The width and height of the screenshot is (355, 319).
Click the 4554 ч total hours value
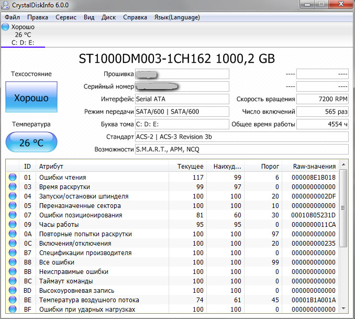point(323,124)
